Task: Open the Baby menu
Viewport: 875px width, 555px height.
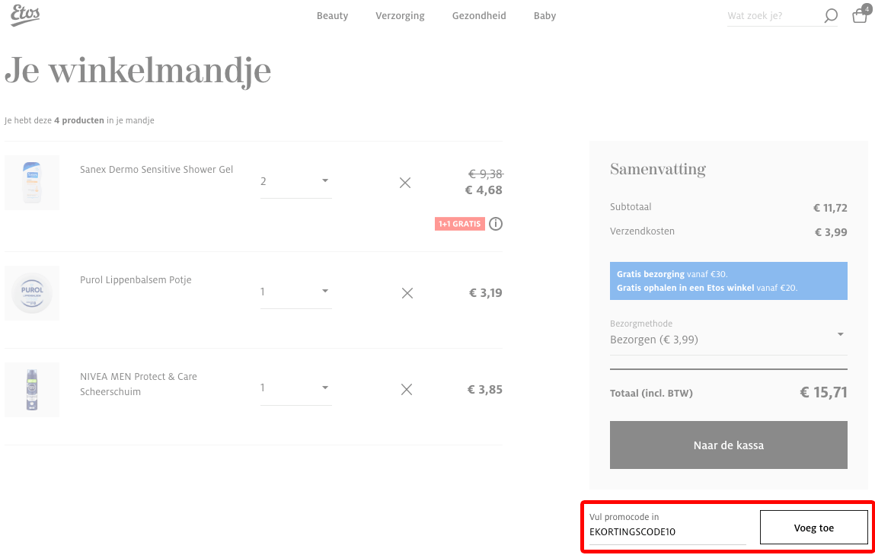Action: 544,16
